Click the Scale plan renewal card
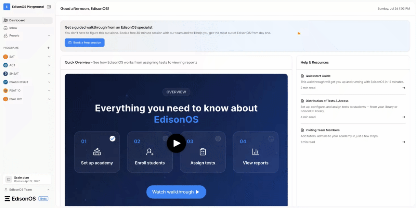416x208 pixels. click(27, 179)
